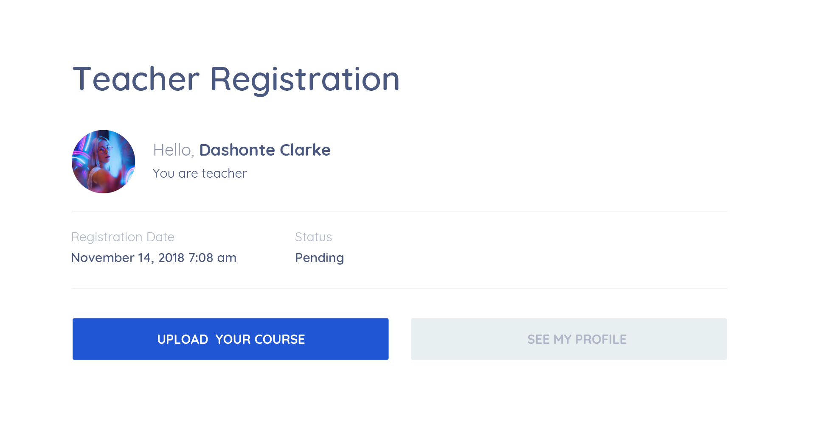Click the divider line above the buttons

point(399,288)
